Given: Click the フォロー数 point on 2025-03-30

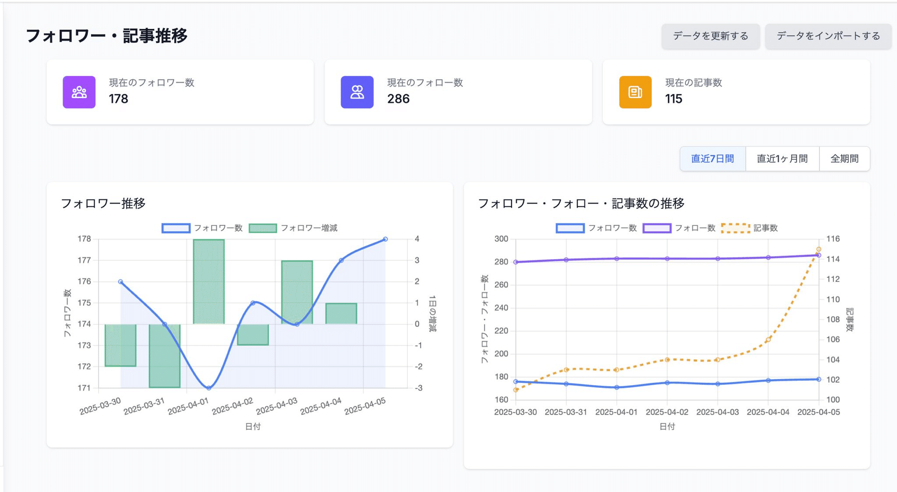Looking at the screenshot, I should 516,262.
